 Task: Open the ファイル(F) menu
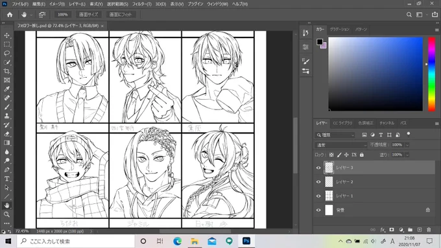click(x=19, y=5)
